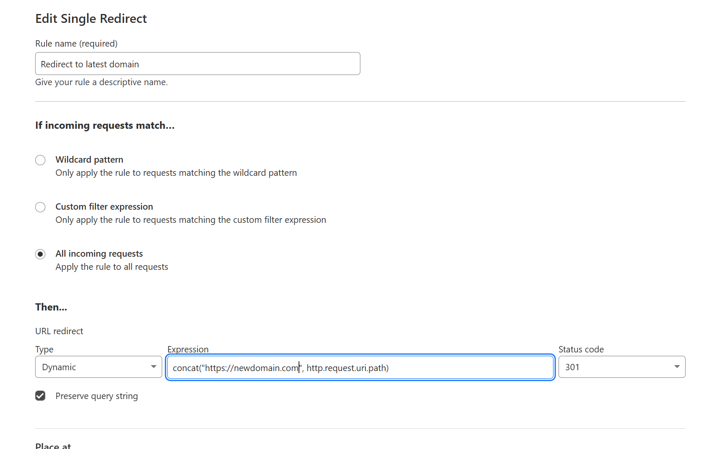Open the Type dropdown showing Dynamic

tap(99, 367)
